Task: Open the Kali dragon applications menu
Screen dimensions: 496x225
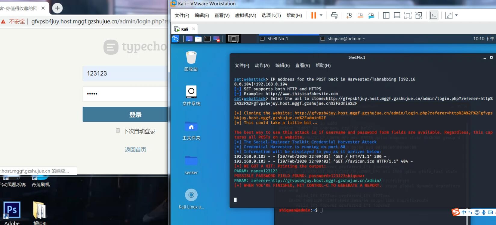Action: click(x=175, y=38)
